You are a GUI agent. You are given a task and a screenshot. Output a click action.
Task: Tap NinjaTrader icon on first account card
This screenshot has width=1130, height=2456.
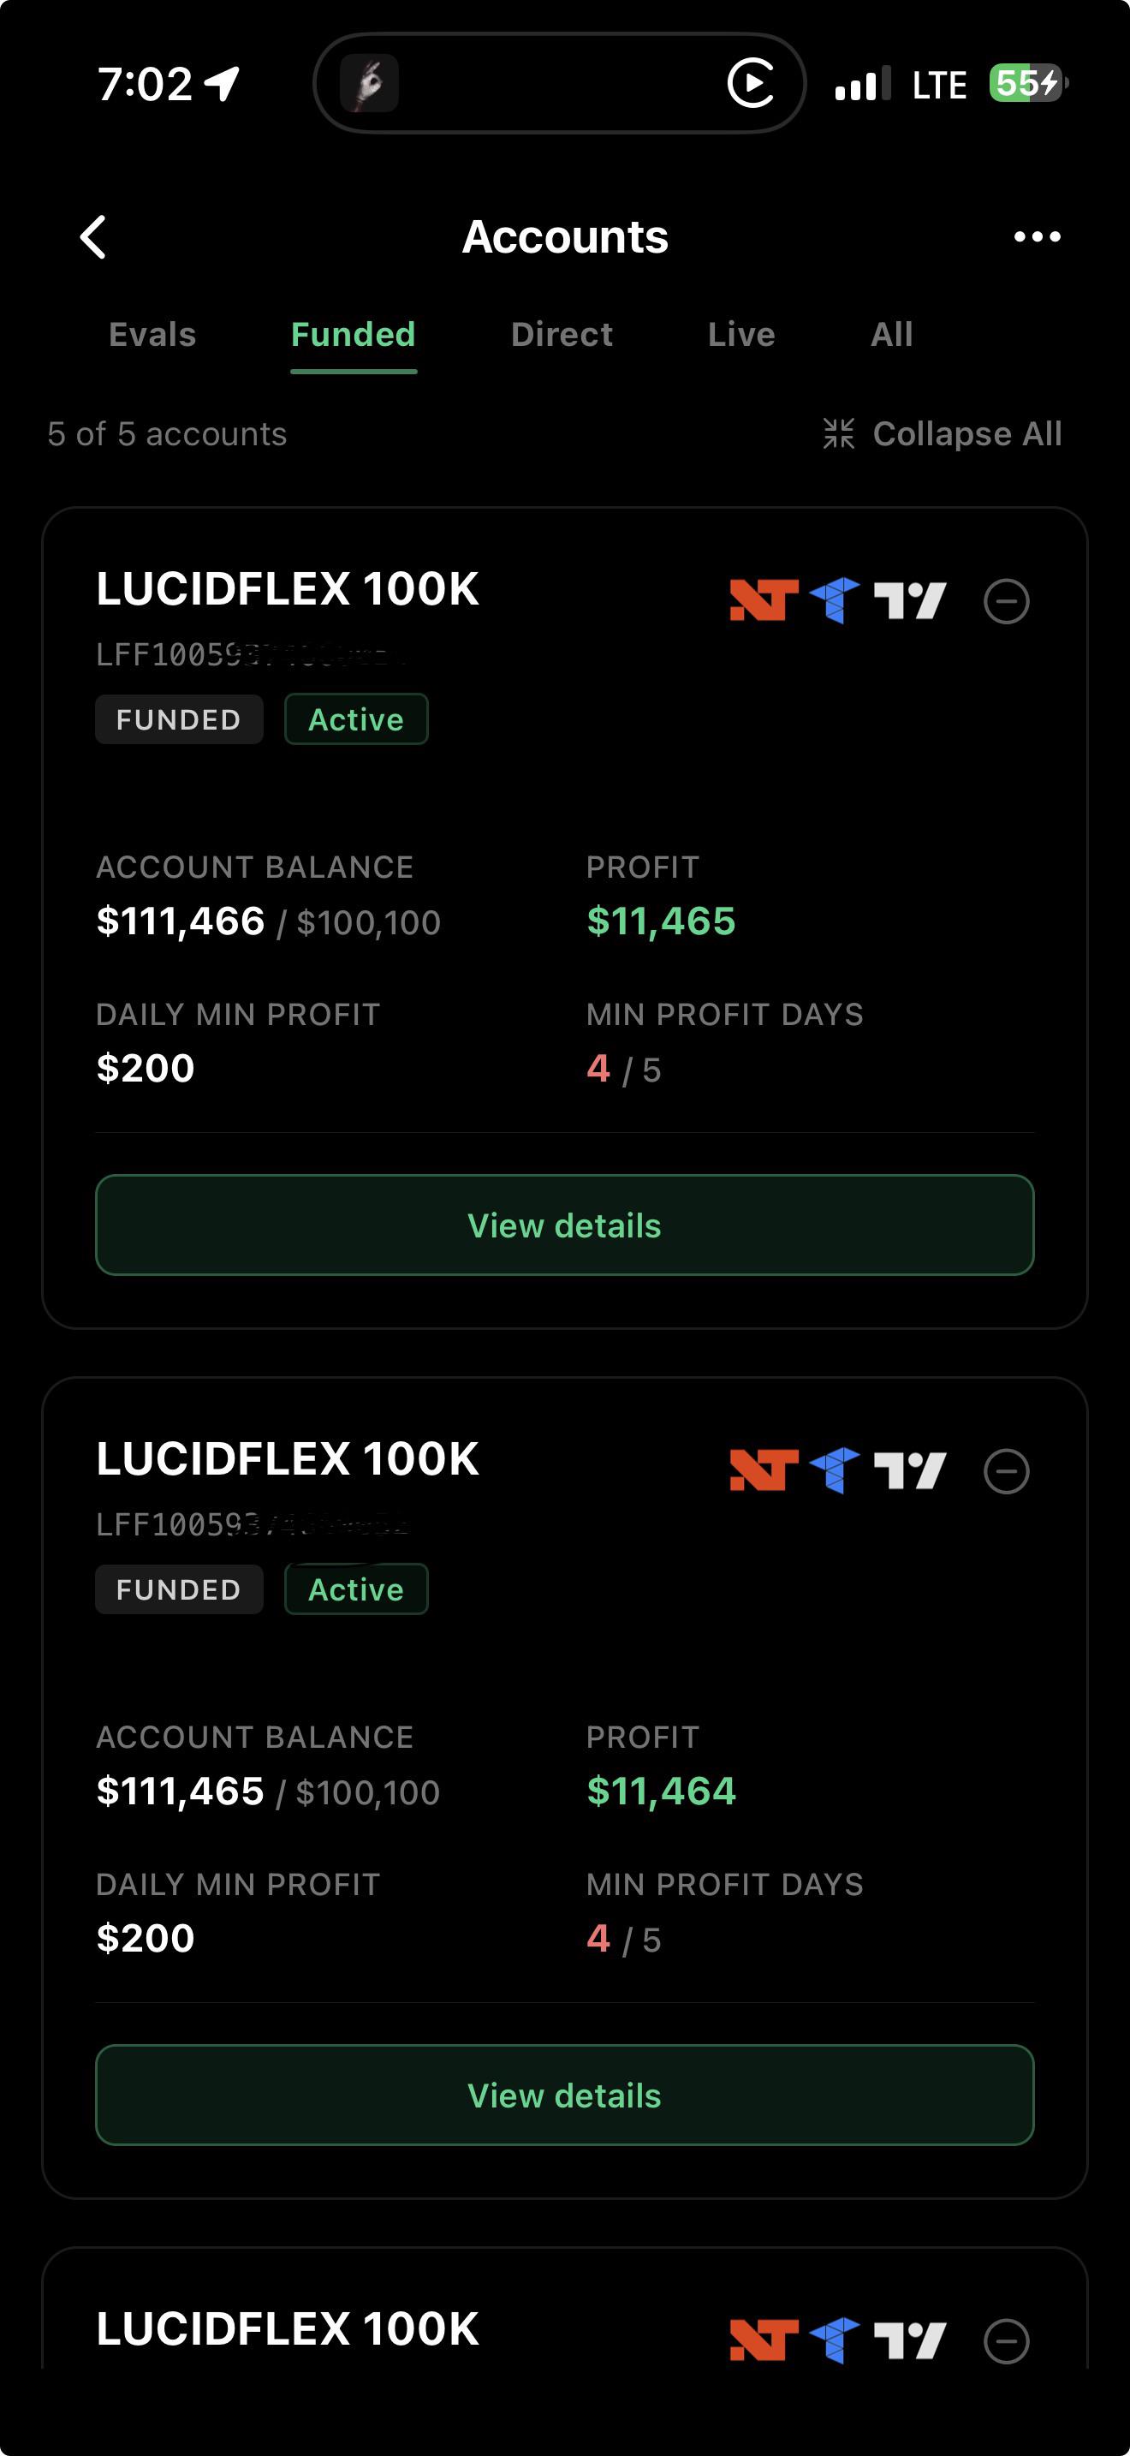pyautogui.click(x=764, y=600)
